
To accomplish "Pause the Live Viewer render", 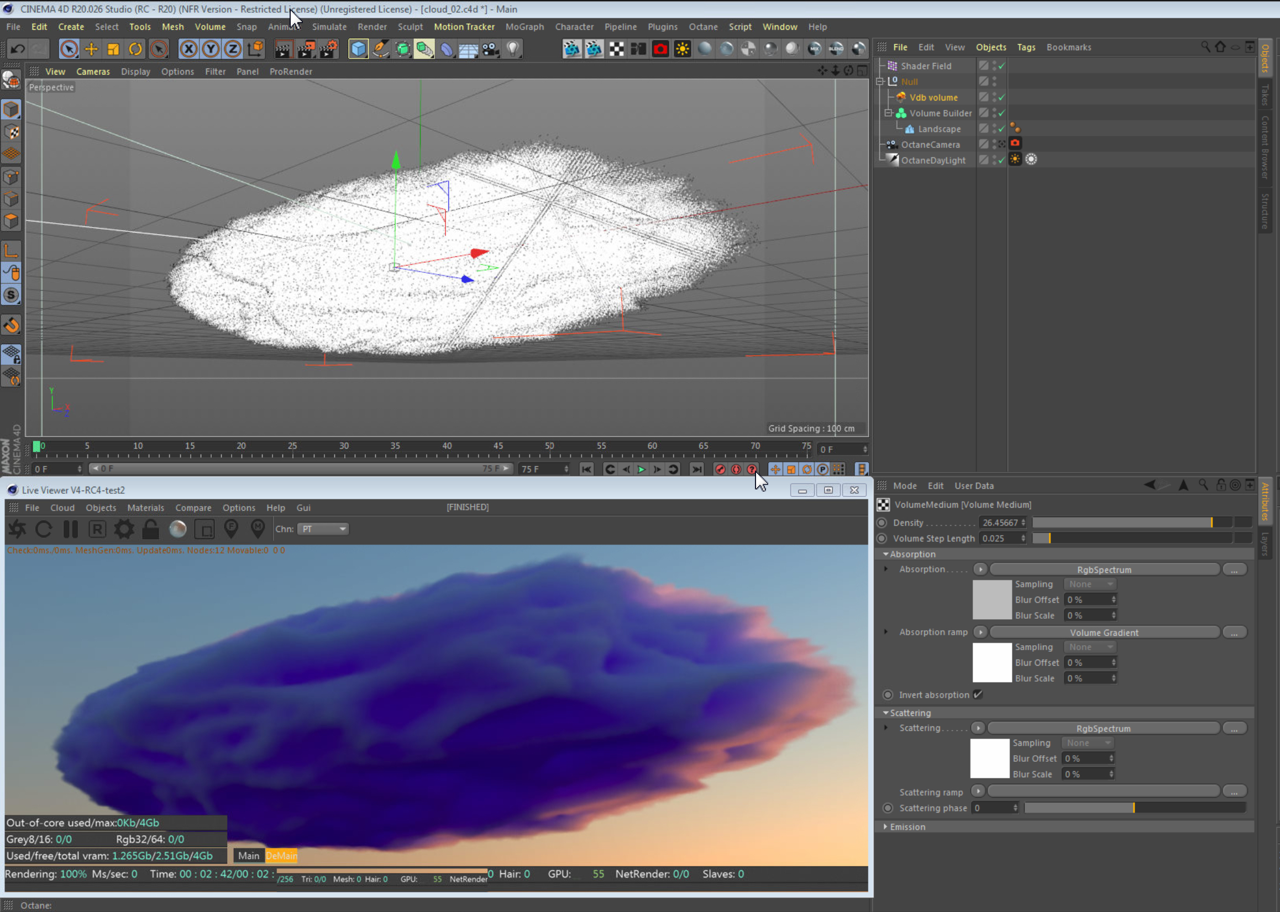I will (71, 529).
